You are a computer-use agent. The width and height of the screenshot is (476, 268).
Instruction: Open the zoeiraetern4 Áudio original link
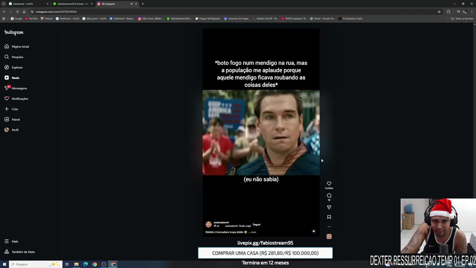tap(238, 226)
